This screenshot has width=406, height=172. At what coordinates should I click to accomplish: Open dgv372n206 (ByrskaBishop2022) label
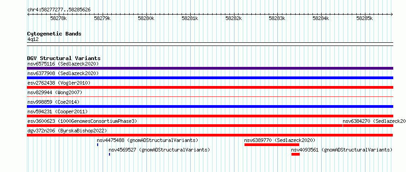point(67,131)
